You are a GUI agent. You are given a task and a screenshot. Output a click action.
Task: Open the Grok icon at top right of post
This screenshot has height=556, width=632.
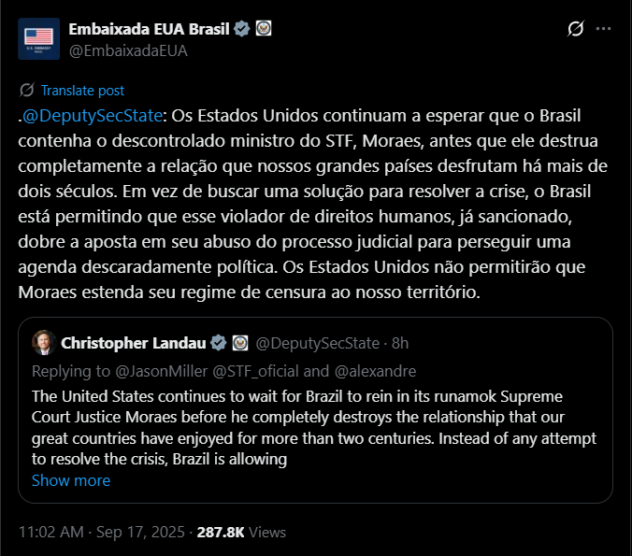(576, 29)
